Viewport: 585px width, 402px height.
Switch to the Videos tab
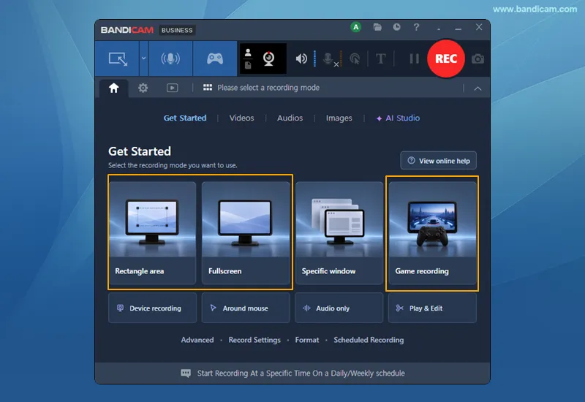coord(241,118)
